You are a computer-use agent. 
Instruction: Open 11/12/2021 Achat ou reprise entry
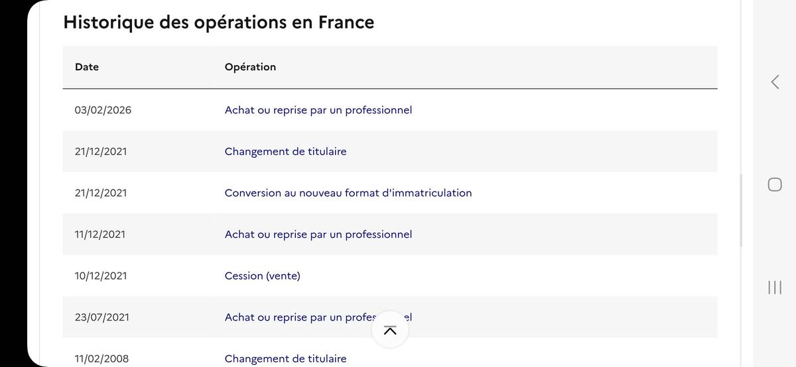pos(318,235)
